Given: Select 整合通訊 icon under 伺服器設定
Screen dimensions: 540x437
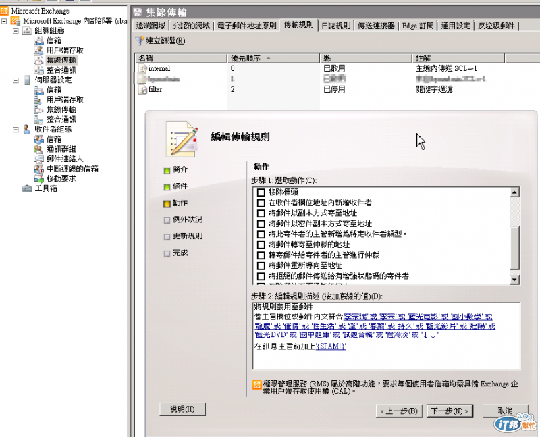Looking at the screenshot, I should tap(38, 120).
